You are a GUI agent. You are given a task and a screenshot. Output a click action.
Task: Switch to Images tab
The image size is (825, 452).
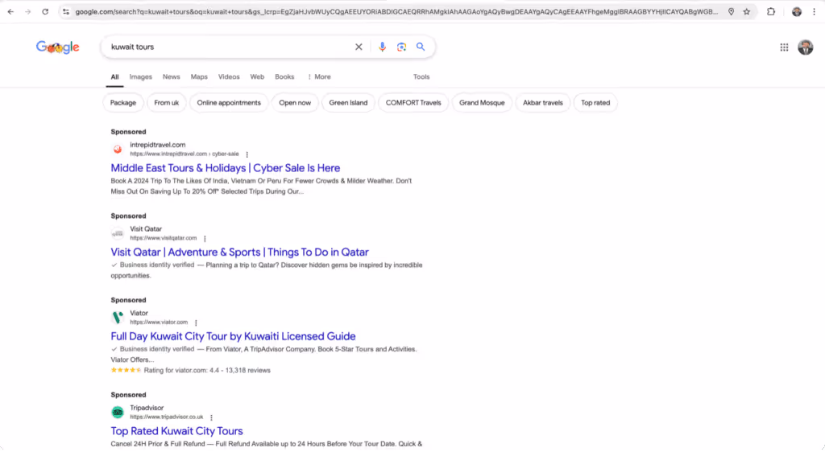click(x=140, y=76)
